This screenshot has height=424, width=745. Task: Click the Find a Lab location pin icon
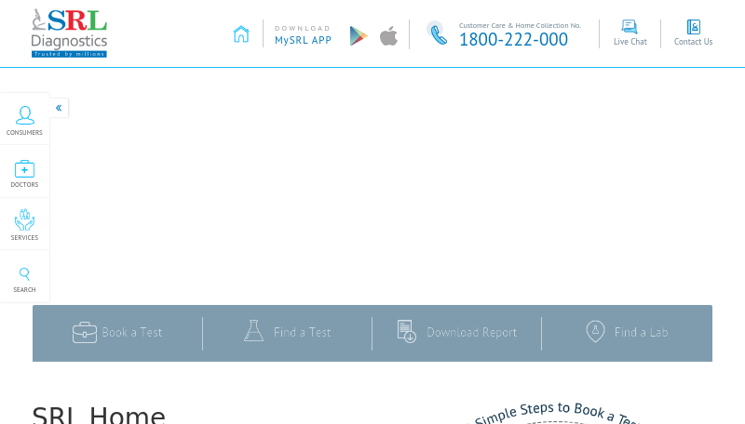[595, 331]
